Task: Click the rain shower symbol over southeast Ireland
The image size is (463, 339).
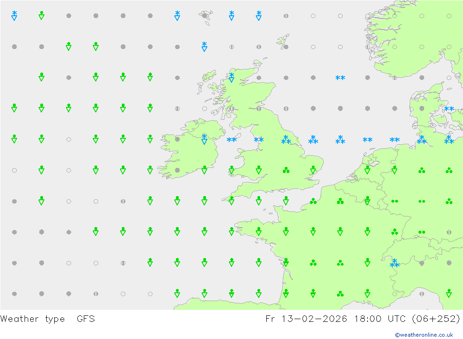Action: (x=204, y=170)
